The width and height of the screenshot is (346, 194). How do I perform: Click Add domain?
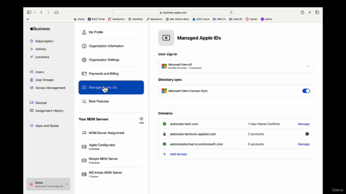tap(178, 154)
